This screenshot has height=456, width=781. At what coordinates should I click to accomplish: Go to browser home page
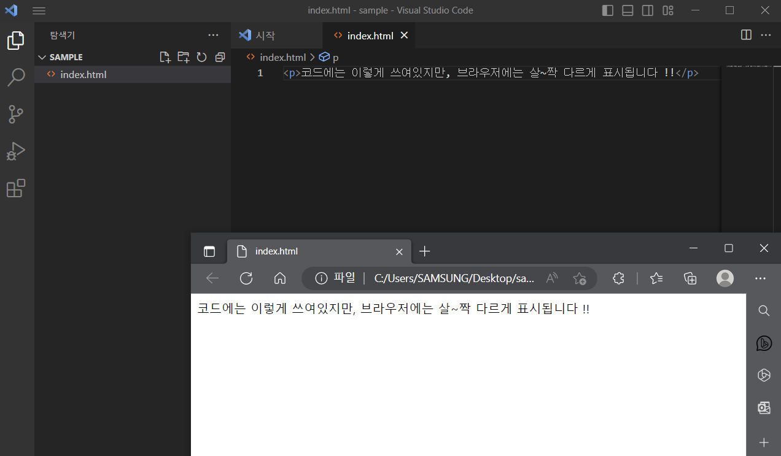point(280,278)
